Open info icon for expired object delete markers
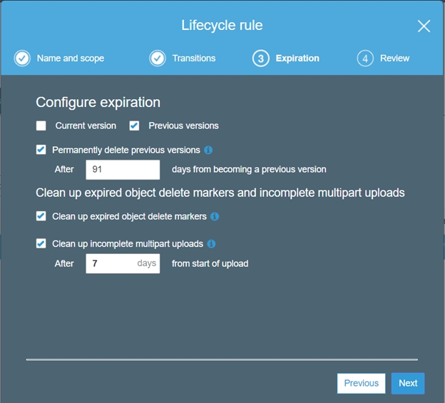Viewport: 445px width, 403px height. coord(215,217)
